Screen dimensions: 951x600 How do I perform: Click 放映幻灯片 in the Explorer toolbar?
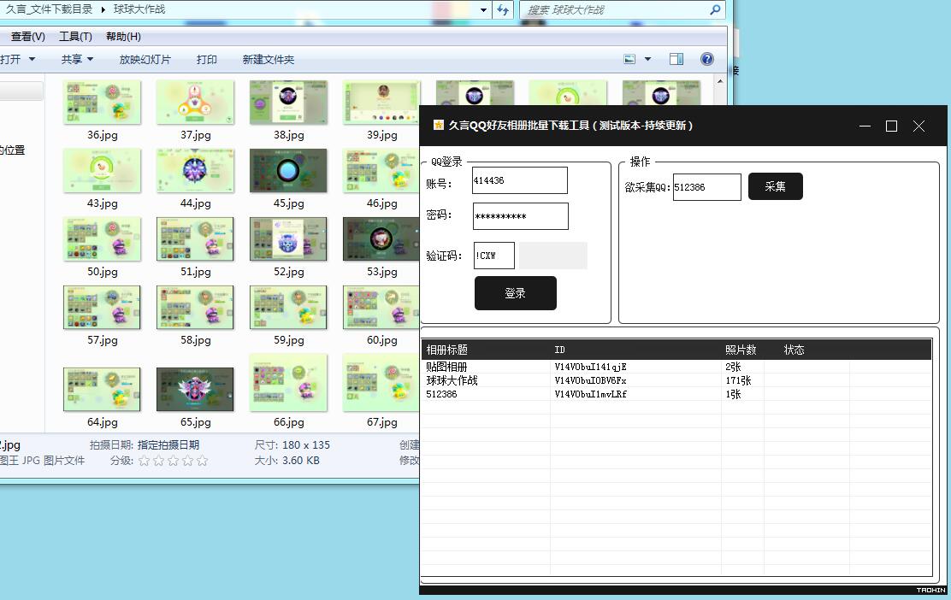145,59
